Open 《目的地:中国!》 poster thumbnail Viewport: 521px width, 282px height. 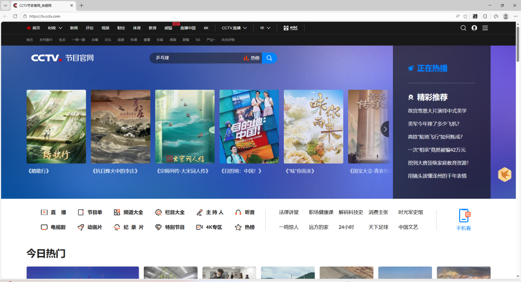coord(249,127)
